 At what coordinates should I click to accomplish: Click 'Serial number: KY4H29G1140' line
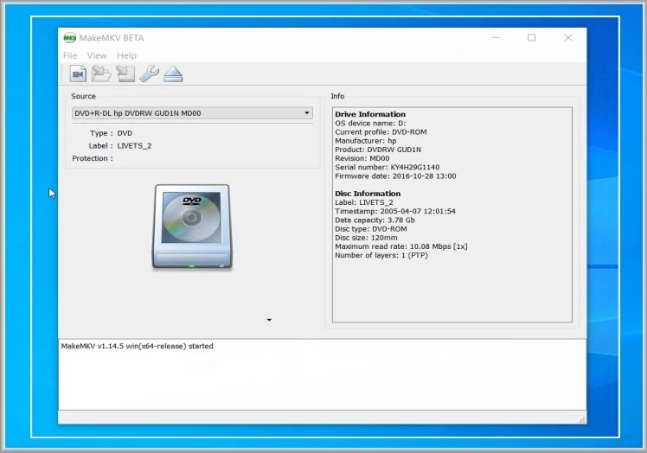[387, 167]
